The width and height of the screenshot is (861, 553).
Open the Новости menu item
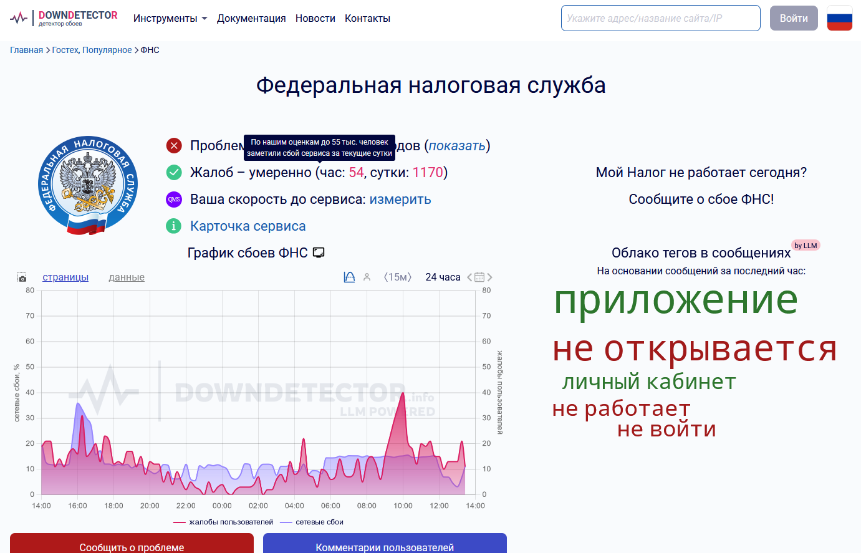(315, 19)
